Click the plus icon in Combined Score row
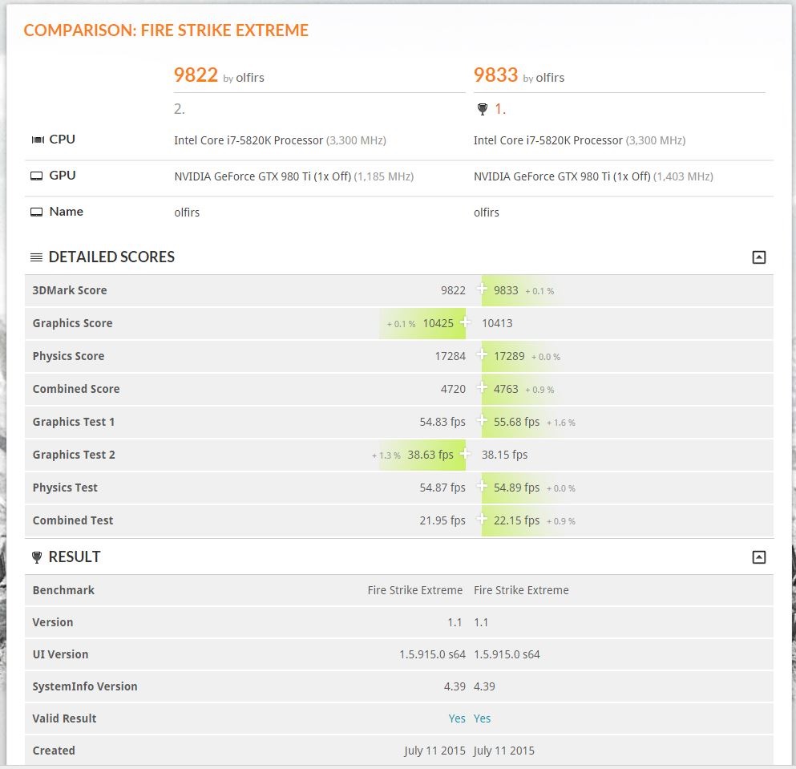Screen dimensions: 796x769 tap(483, 387)
